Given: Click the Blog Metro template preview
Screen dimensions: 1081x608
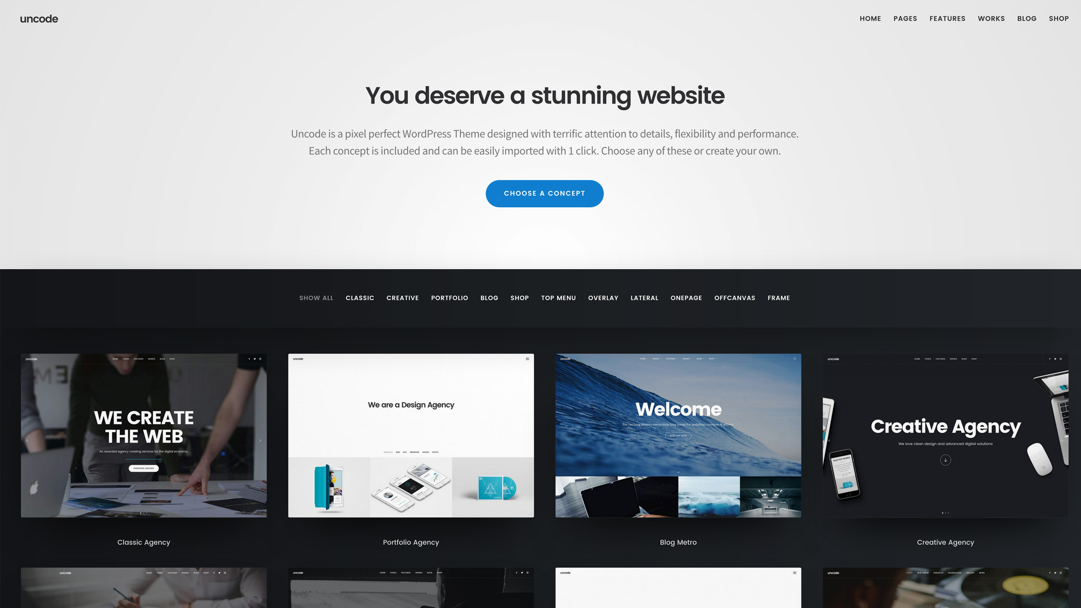Looking at the screenshot, I should pyautogui.click(x=678, y=435).
